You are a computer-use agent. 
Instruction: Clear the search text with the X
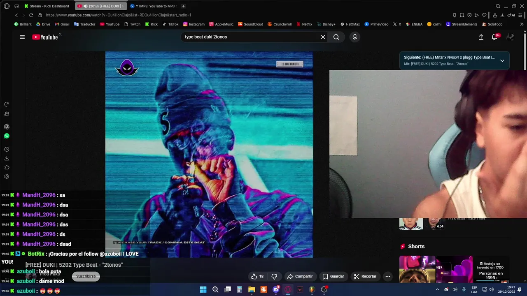(x=323, y=37)
